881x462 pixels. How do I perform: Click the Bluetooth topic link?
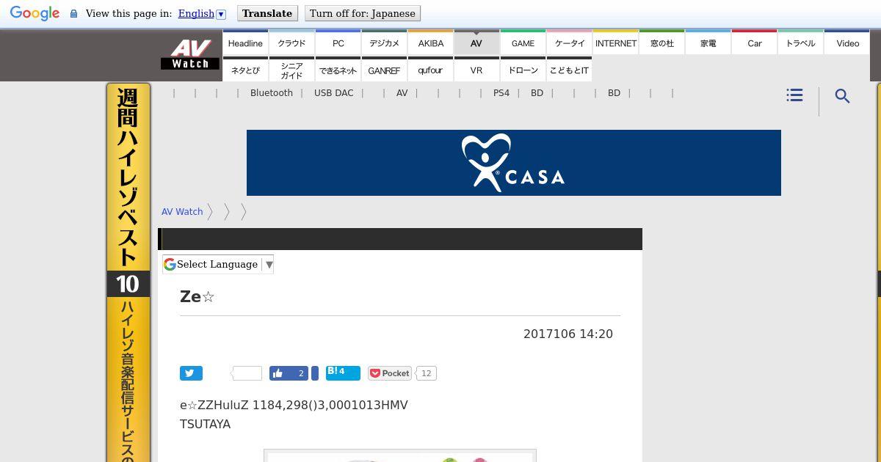pyautogui.click(x=272, y=93)
